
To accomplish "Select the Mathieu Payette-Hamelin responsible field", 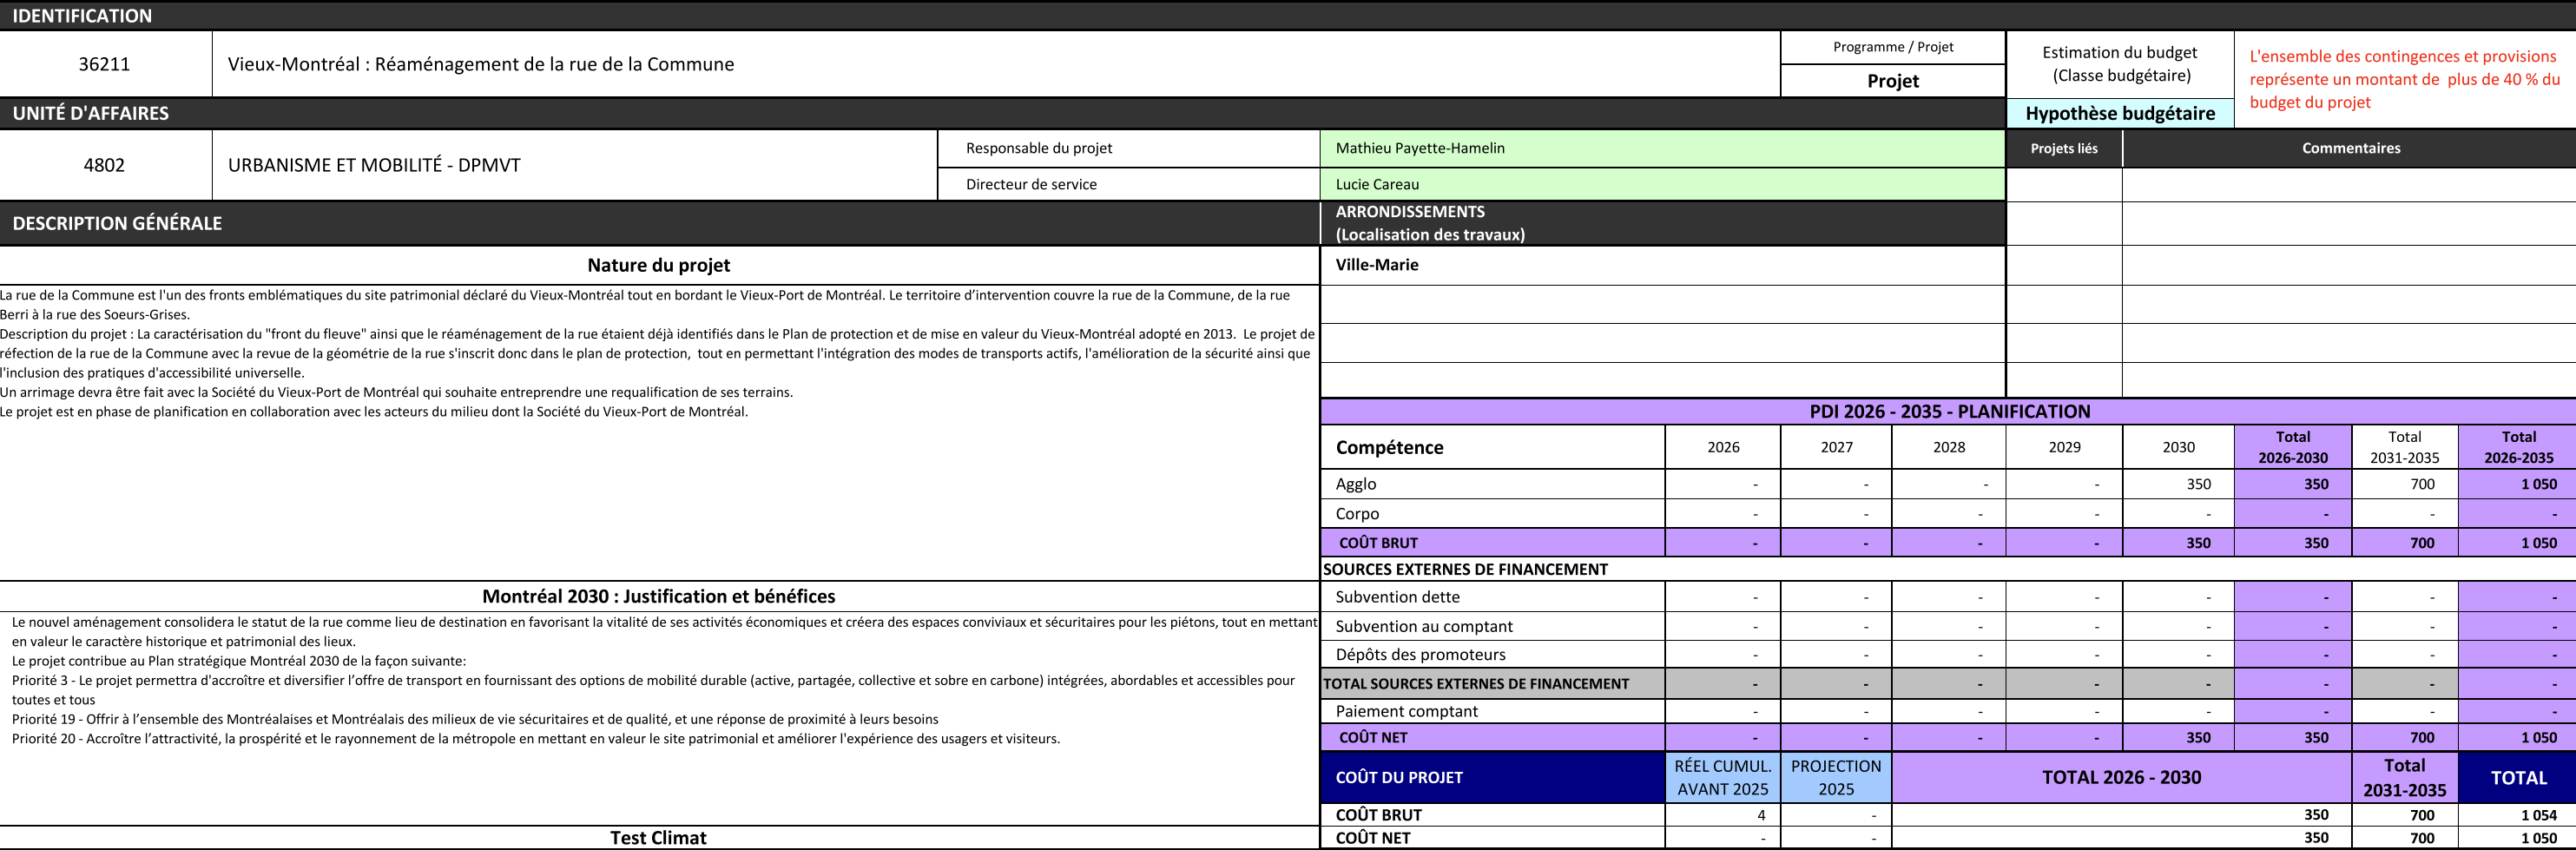I will click(x=1420, y=148).
